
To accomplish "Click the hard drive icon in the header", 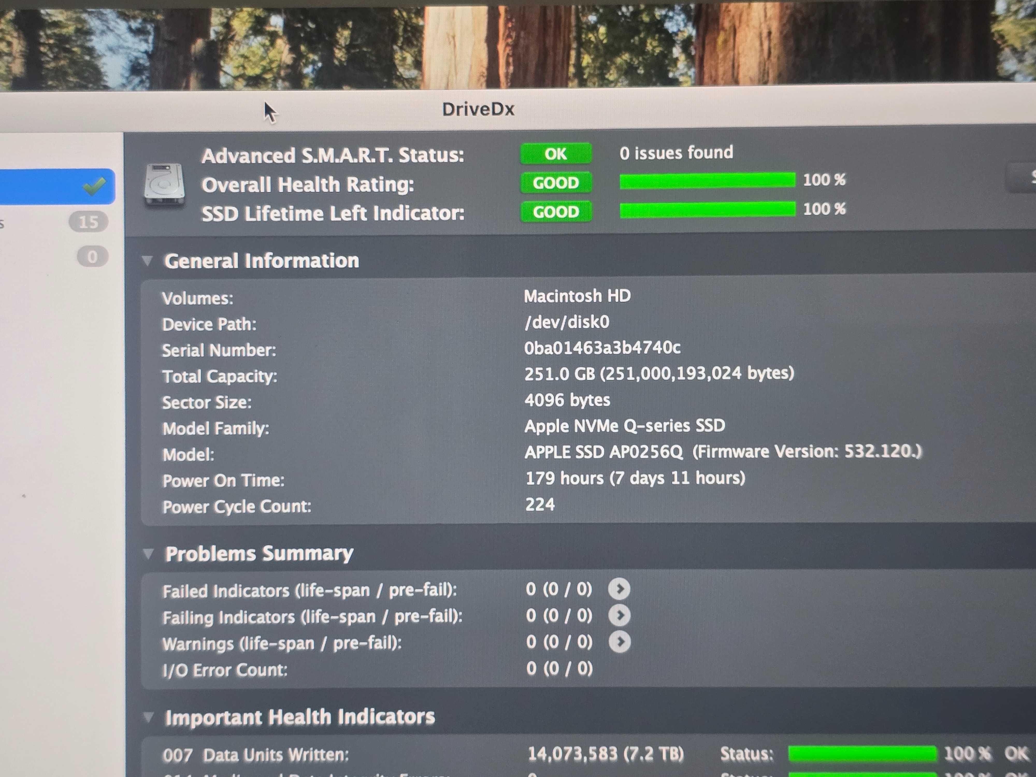I will pyautogui.click(x=164, y=184).
